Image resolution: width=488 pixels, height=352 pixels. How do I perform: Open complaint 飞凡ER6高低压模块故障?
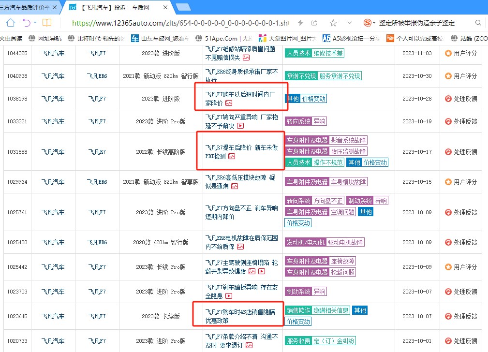240,182
